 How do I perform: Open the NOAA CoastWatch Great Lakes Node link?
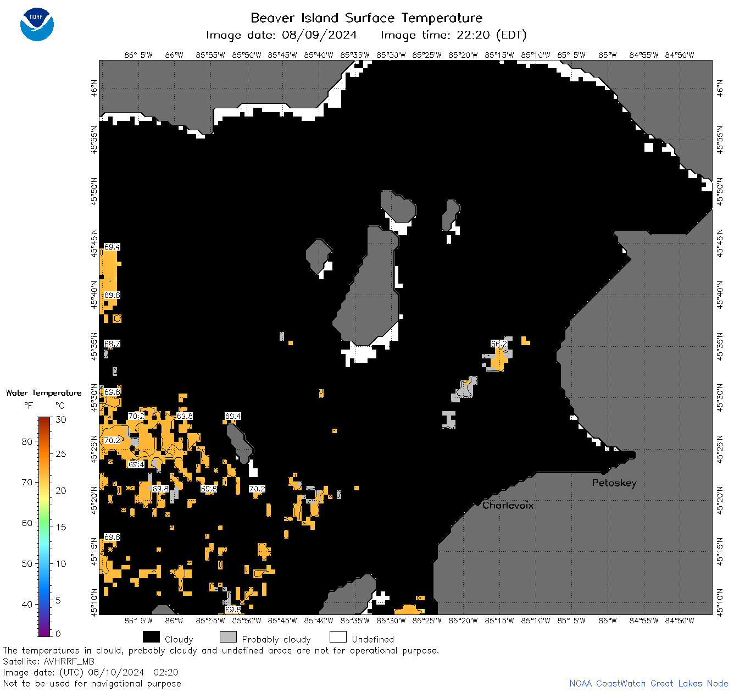point(648,683)
